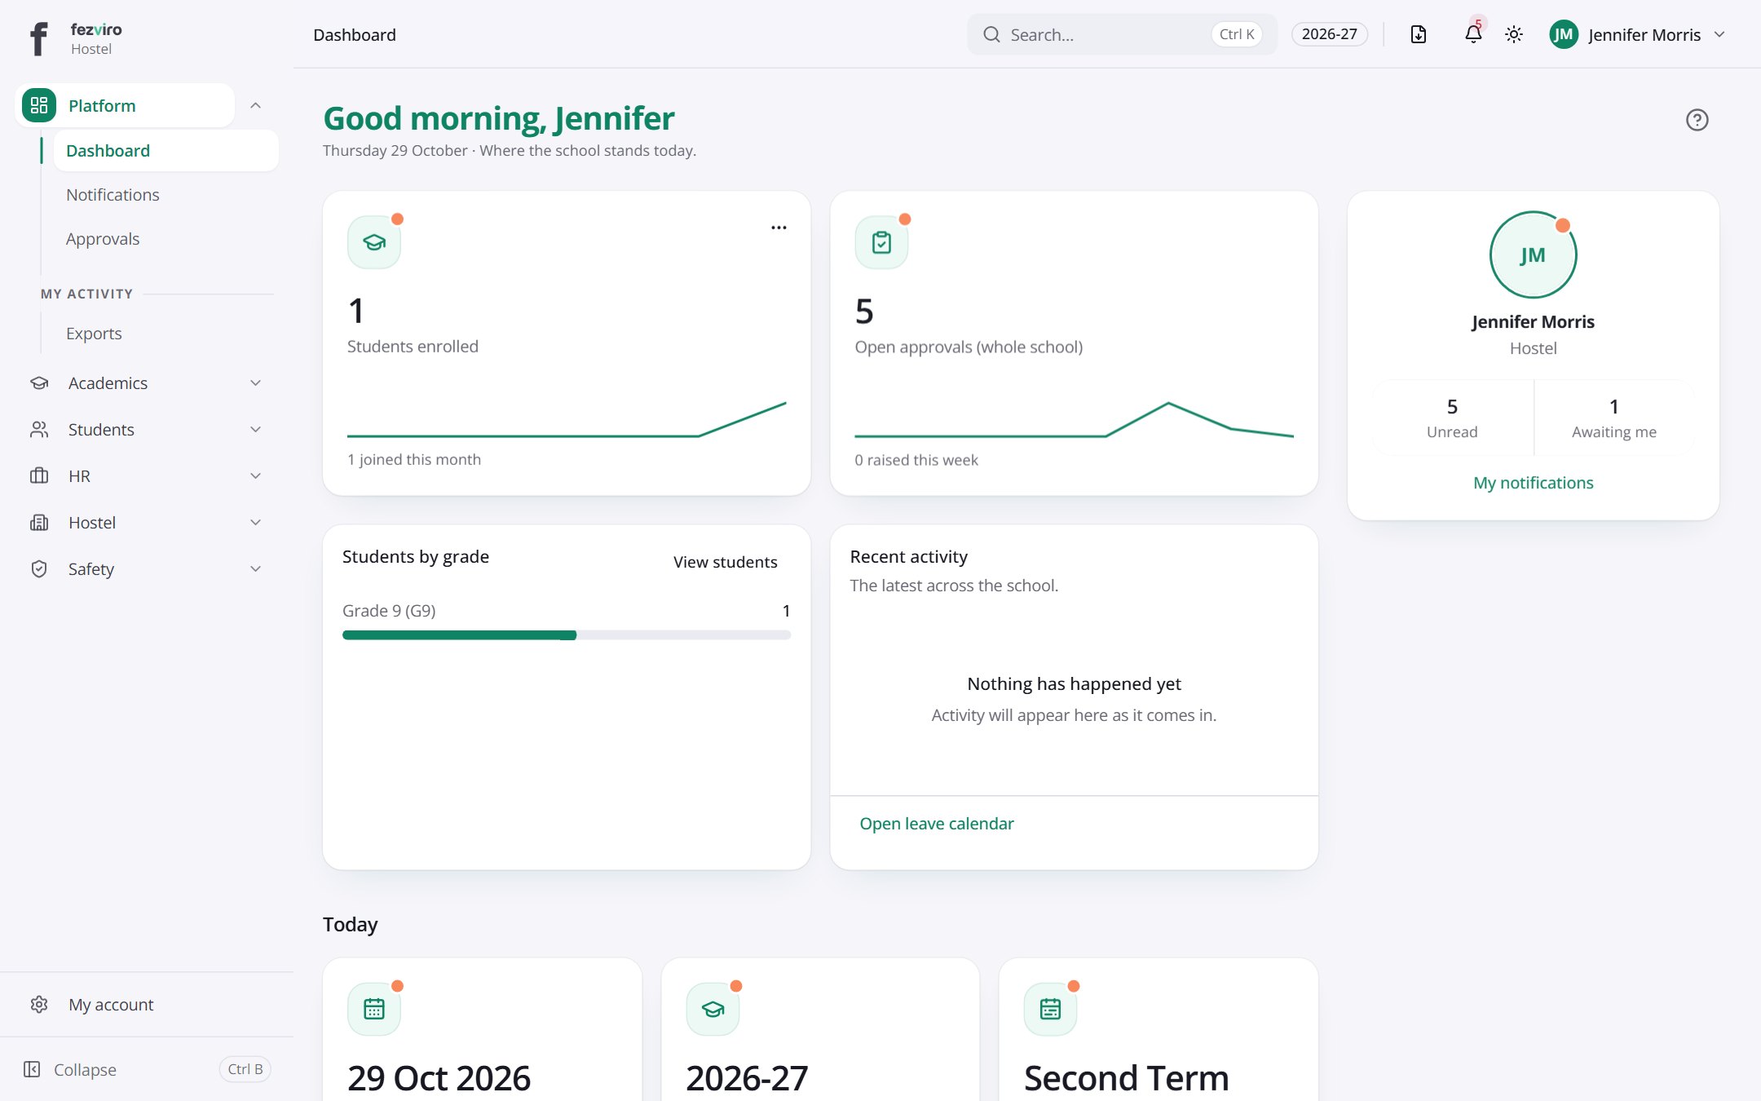Click the calendar icon on 29 Oct 2026 card

[374, 1009]
